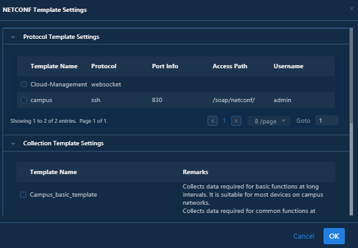Click the Protocol column header
Screen dimensions: 358x248
pyautogui.click(x=103, y=66)
